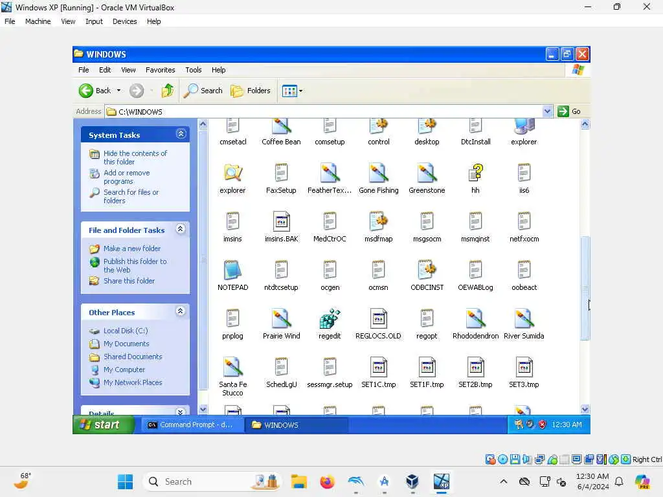
Task: Click Search for files or folders
Action: [131, 196]
